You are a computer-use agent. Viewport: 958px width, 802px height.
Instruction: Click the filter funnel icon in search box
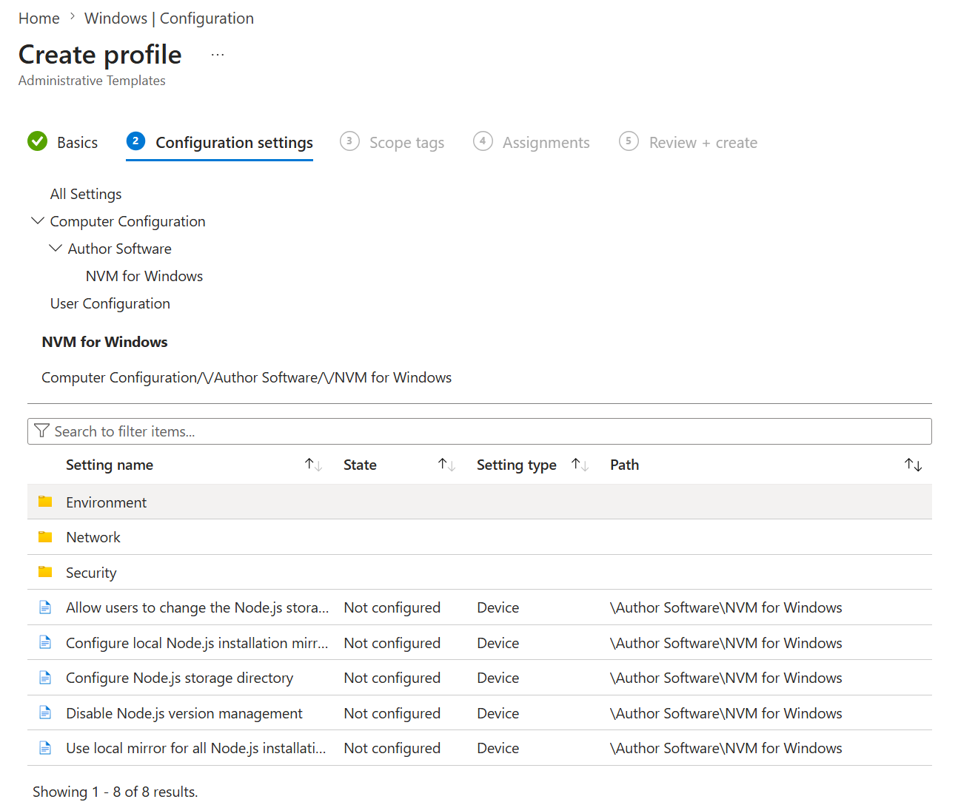[x=42, y=431]
